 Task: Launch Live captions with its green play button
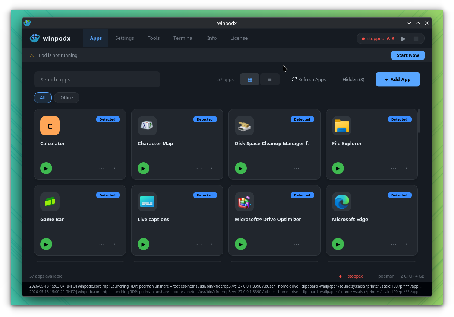144,244
